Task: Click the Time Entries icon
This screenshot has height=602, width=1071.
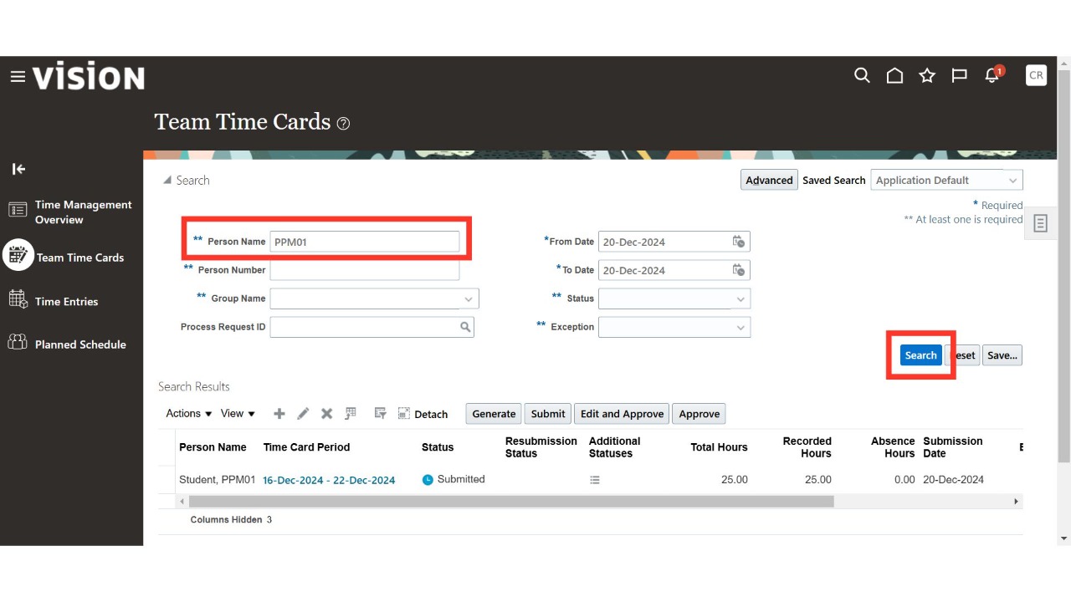Action: [x=18, y=299]
